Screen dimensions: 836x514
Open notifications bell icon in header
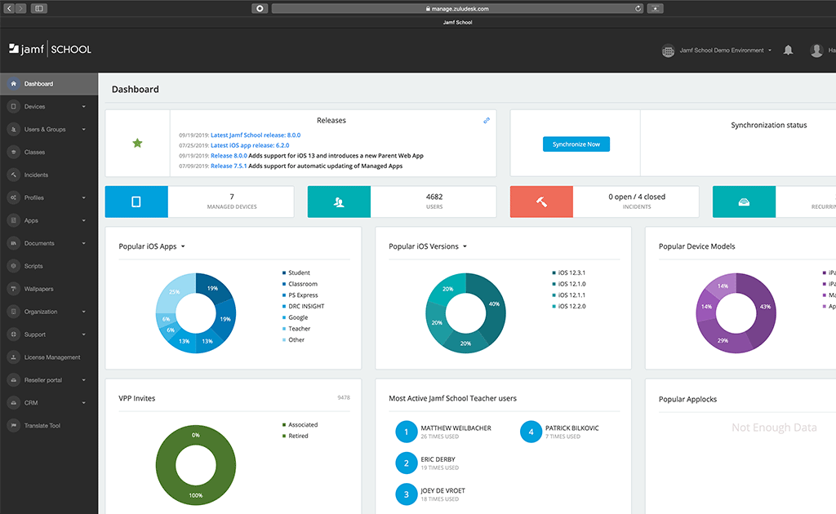click(788, 50)
